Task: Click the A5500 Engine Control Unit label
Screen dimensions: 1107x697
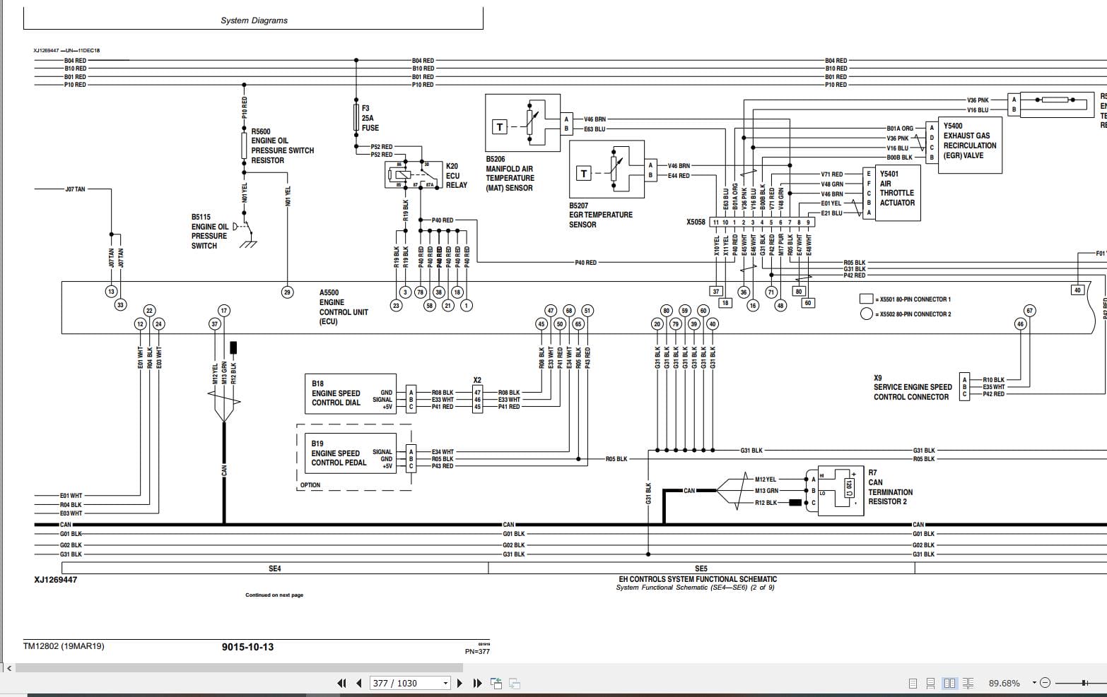Action: tap(344, 307)
